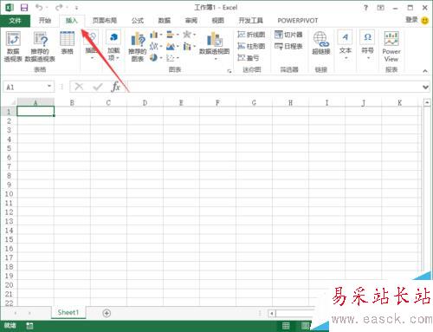Image resolution: width=433 pixels, height=332 pixels.
Task: Click the Cancel (X) formula button
Action: [79, 87]
